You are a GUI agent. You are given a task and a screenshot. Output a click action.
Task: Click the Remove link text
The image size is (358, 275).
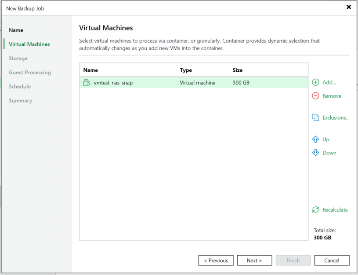click(x=332, y=96)
